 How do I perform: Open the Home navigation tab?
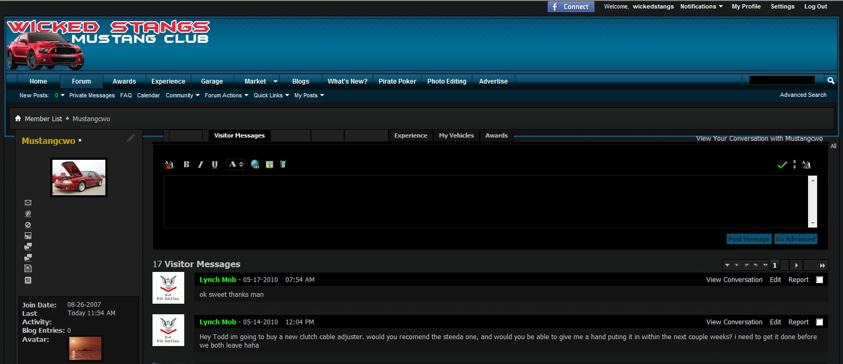(x=38, y=81)
